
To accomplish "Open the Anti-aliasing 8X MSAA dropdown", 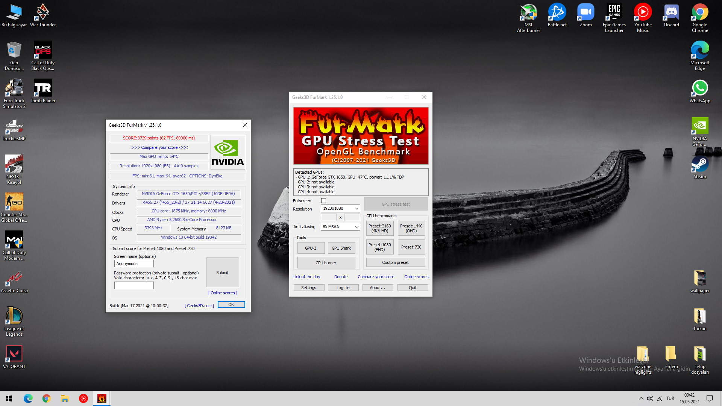I will (x=340, y=227).
